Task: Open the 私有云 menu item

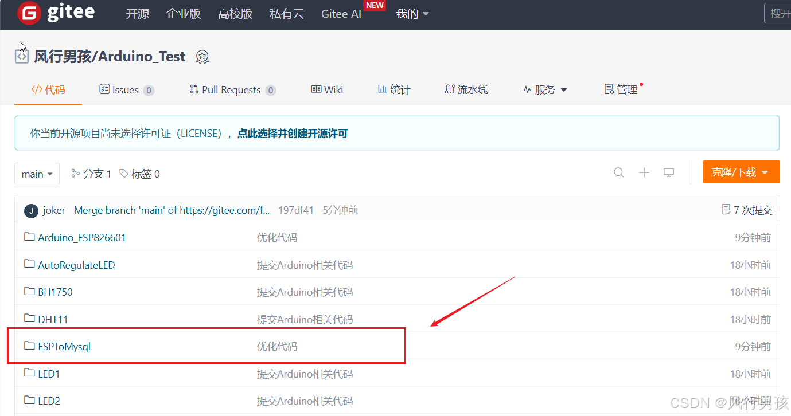Action: tap(287, 14)
